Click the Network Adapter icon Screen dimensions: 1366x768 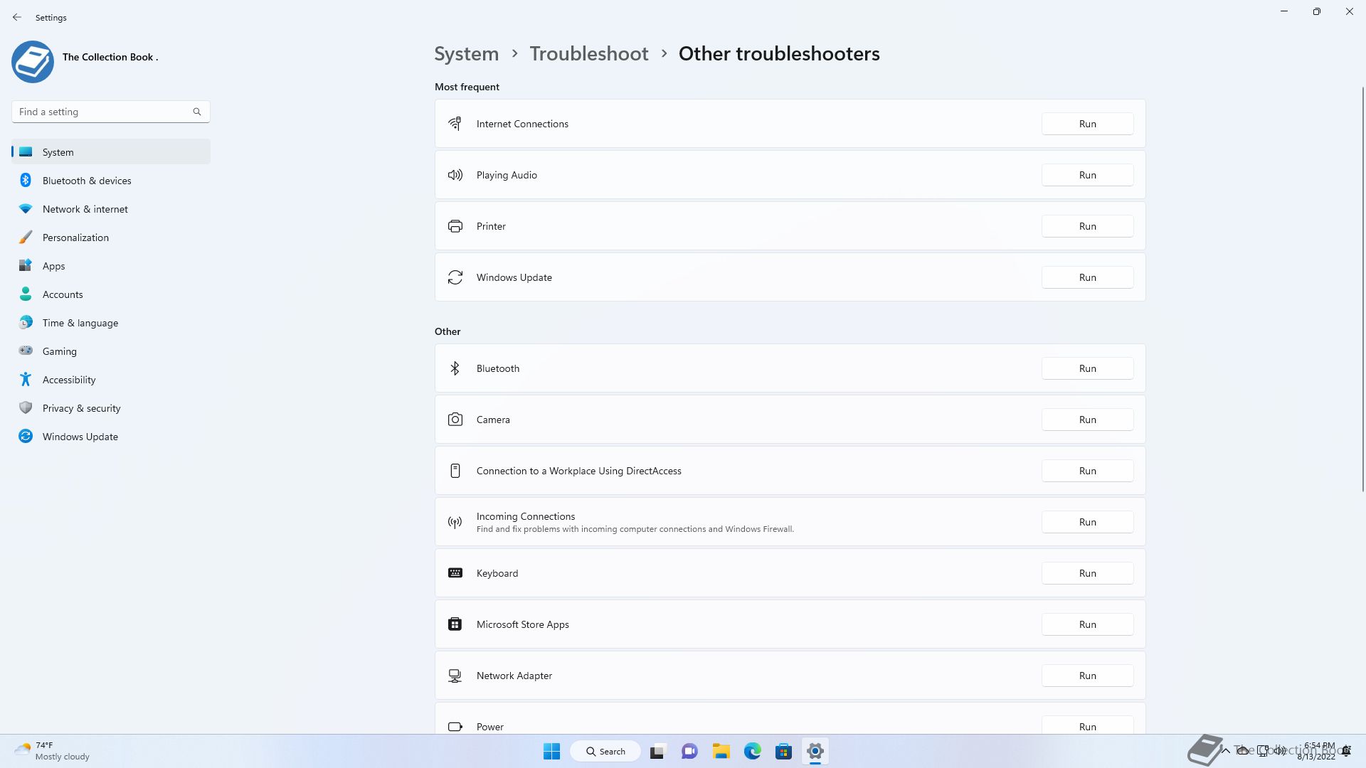pyautogui.click(x=455, y=676)
